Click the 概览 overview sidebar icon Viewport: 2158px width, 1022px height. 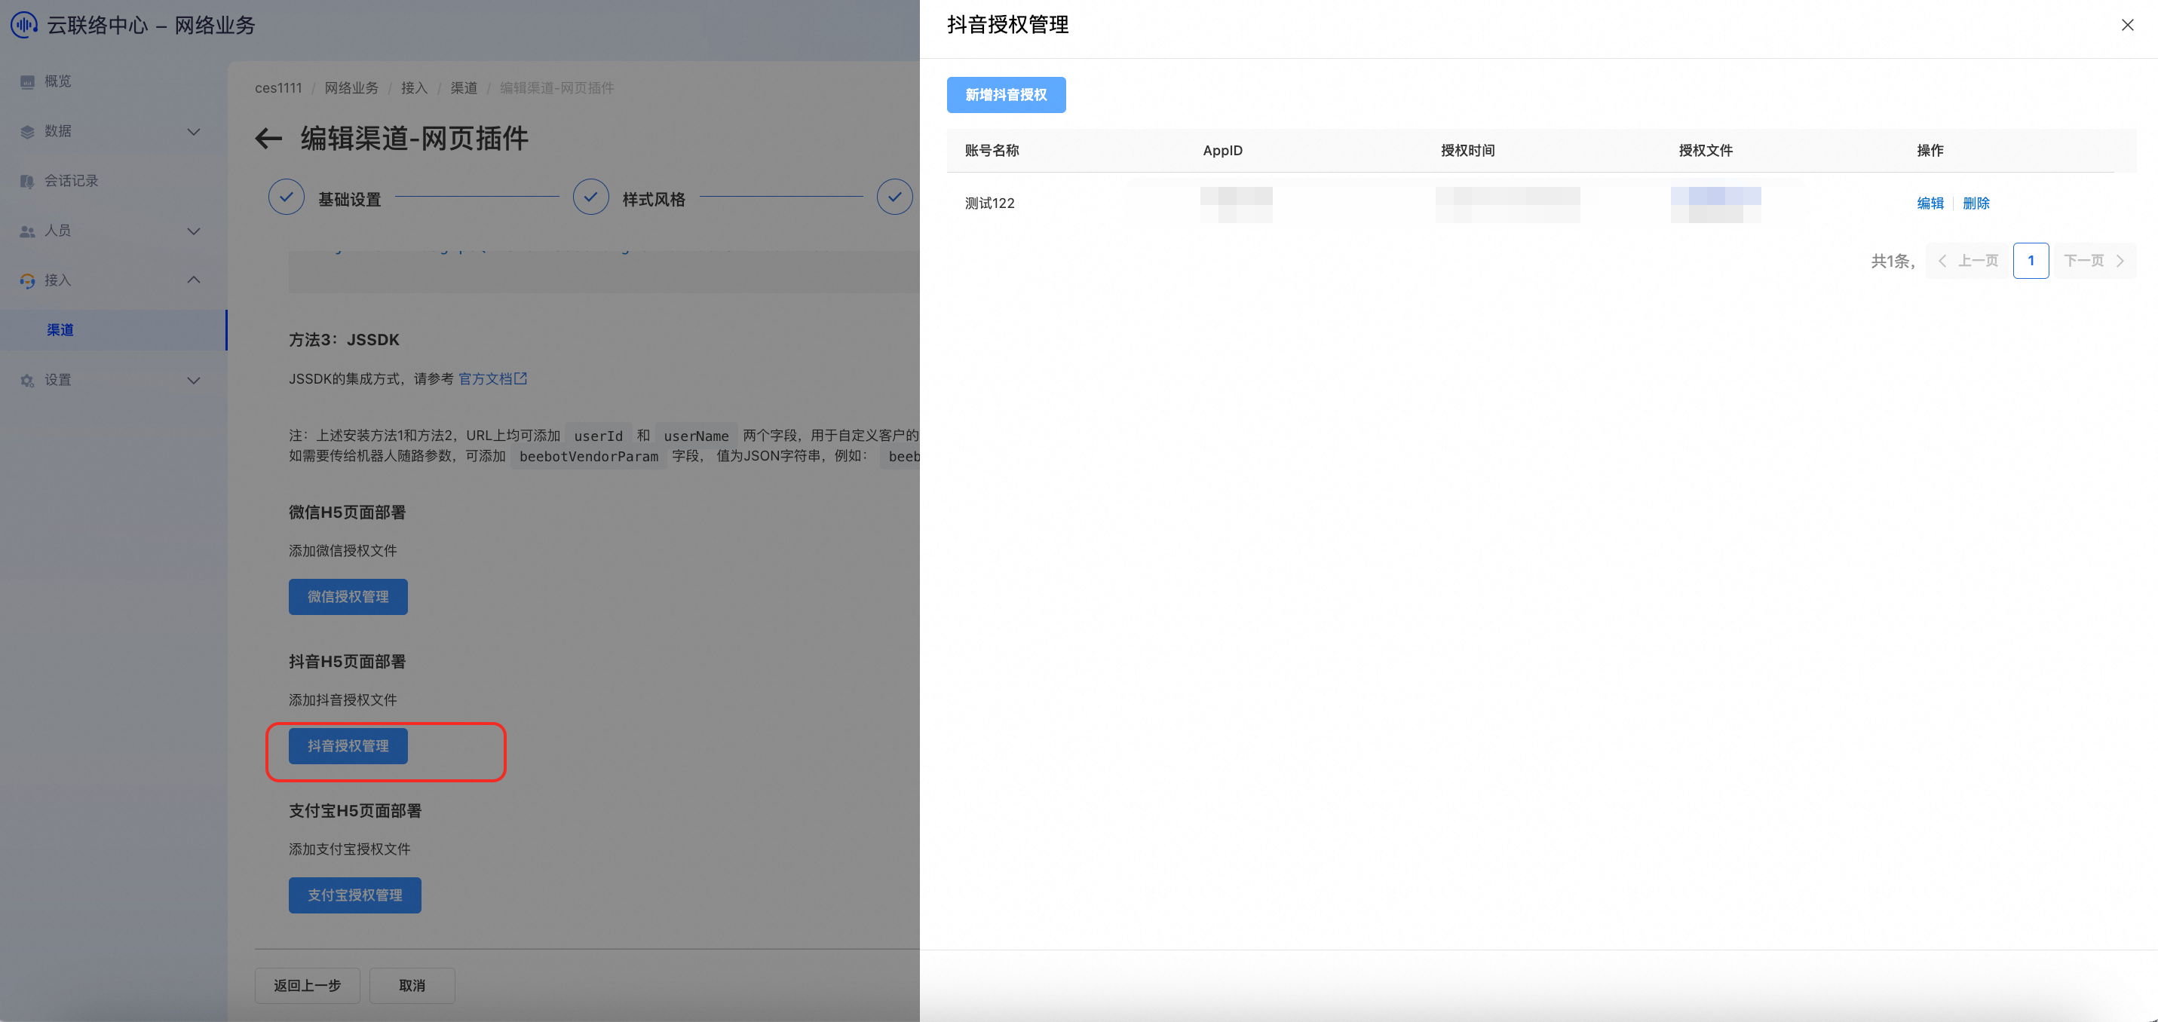point(28,82)
